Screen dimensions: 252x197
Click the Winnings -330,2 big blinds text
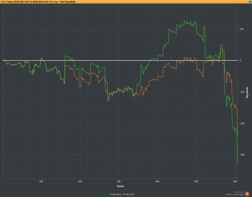coord(62,2)
